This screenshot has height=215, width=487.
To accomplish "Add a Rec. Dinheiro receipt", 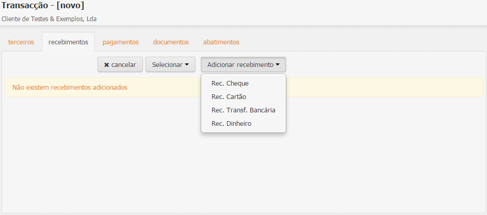I will [231, 124].
